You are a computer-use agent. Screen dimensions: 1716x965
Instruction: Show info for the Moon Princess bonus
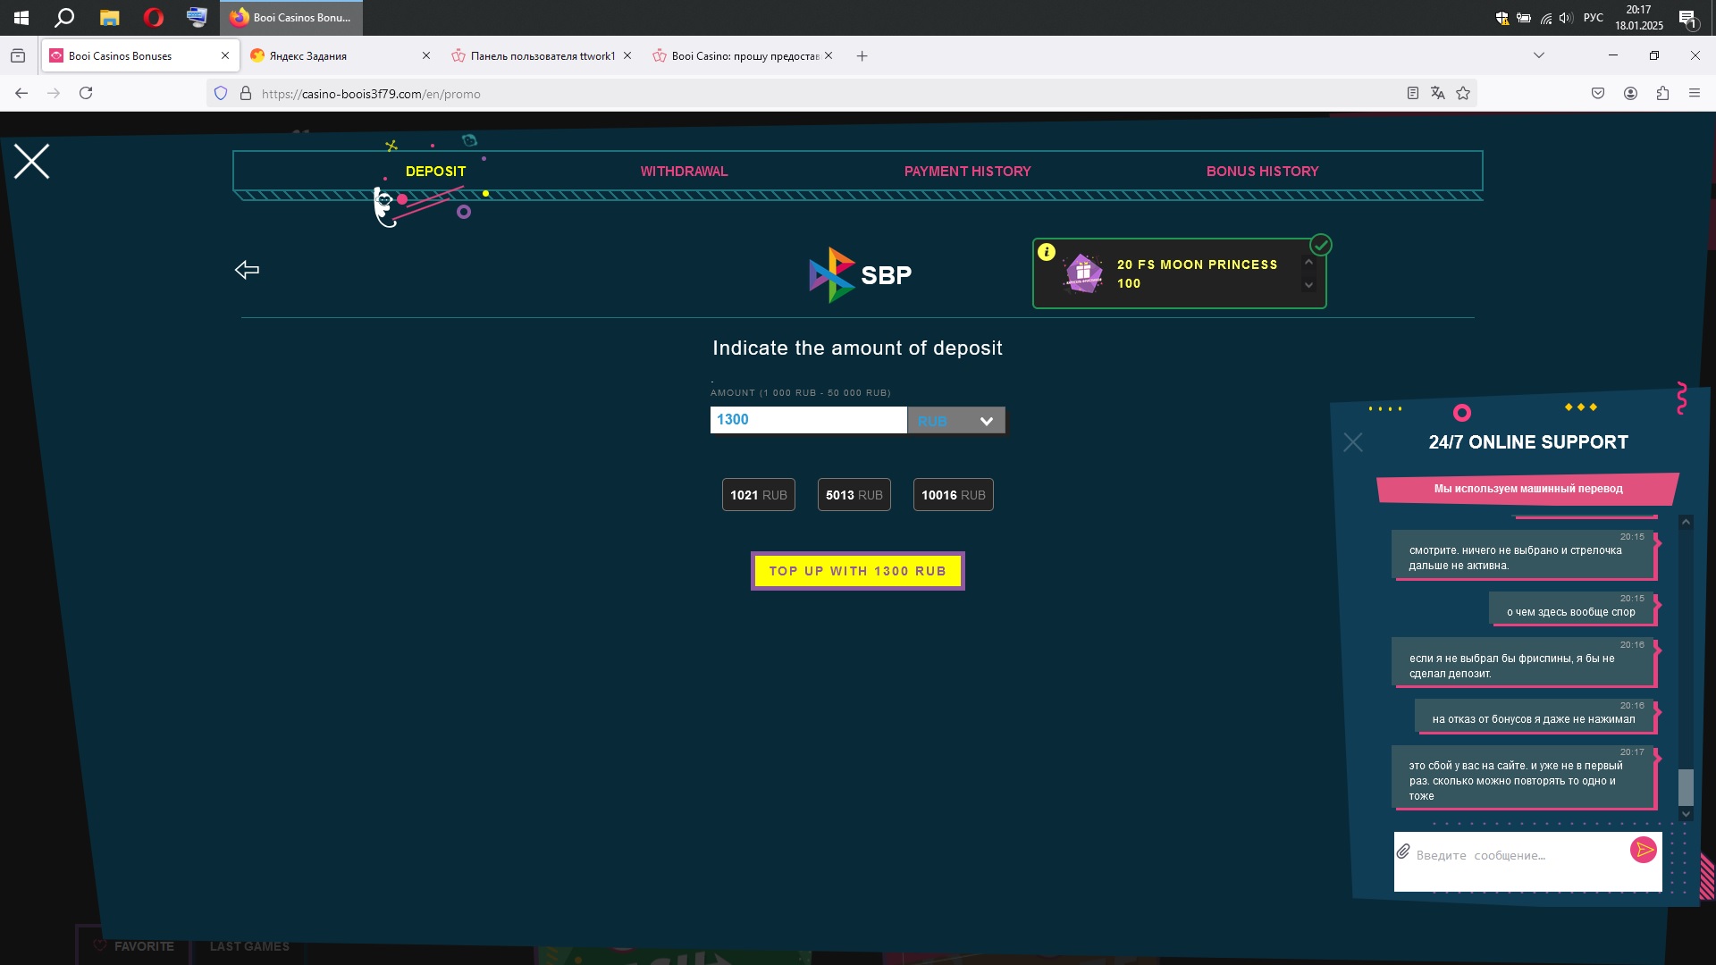point(1047,252)
